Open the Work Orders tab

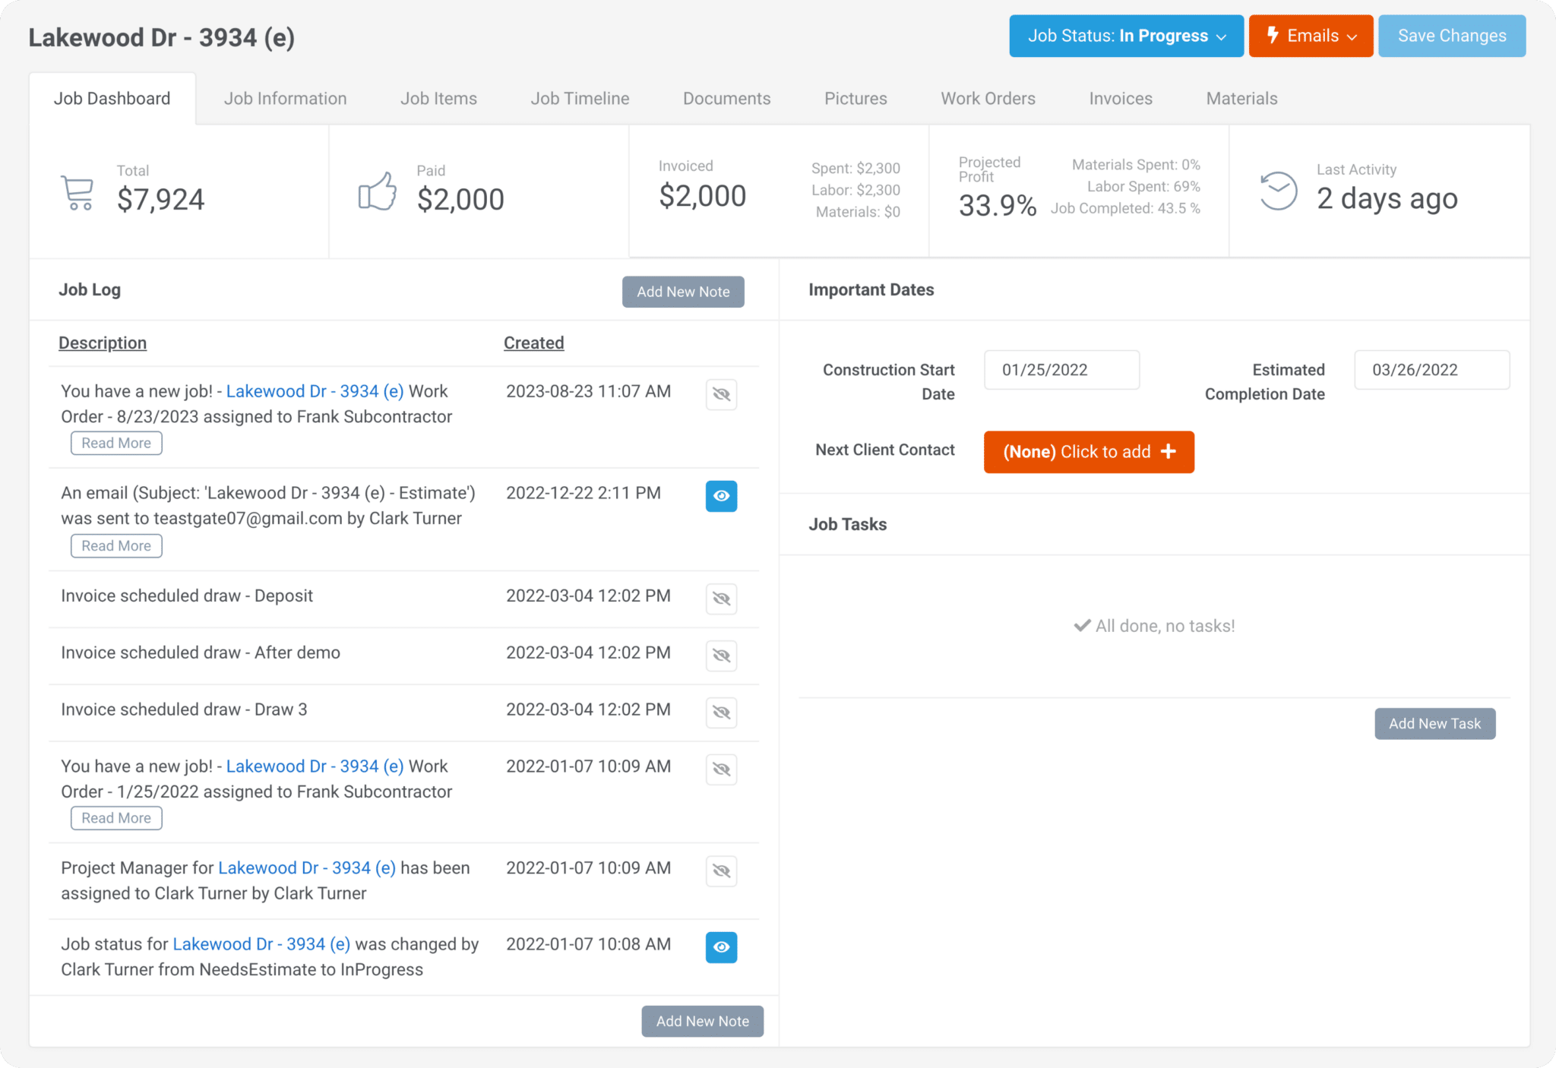point(988,99)
